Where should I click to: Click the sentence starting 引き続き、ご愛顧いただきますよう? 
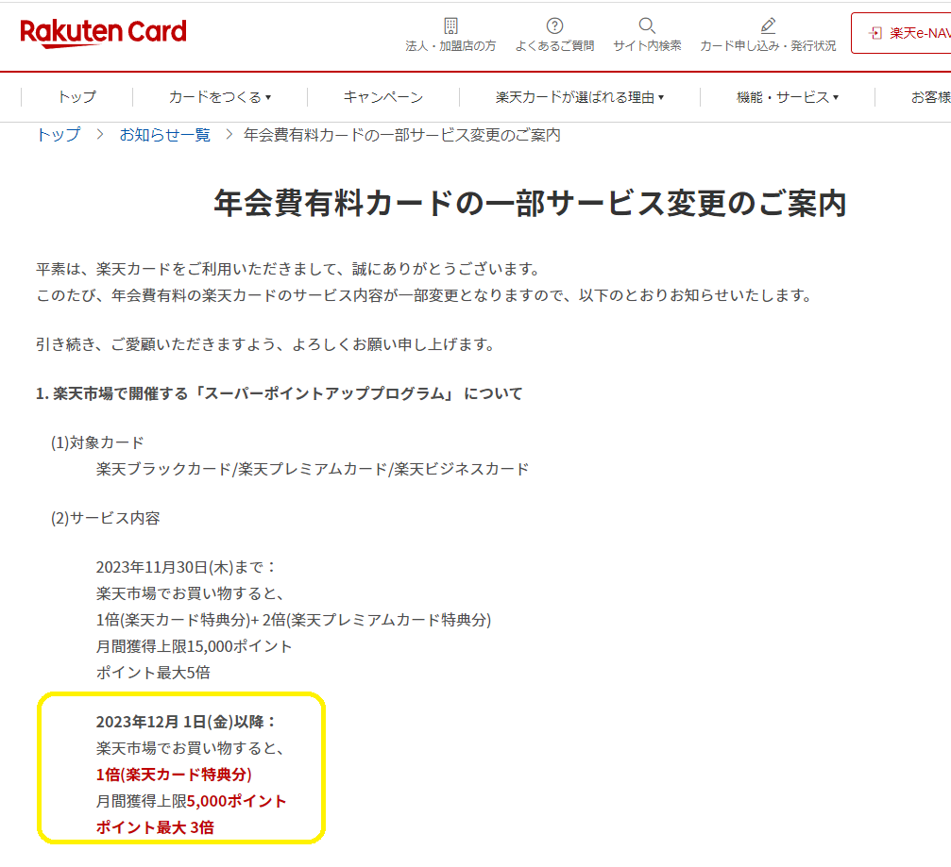point(265,344)
